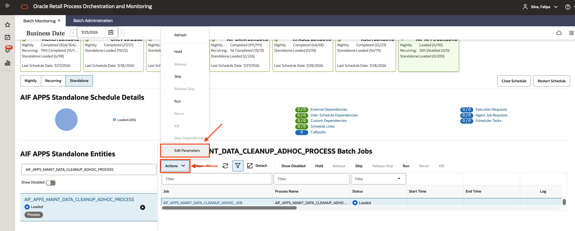Close the Batch Monitoring tab
575x231 pixels.
tap(59, 21)
